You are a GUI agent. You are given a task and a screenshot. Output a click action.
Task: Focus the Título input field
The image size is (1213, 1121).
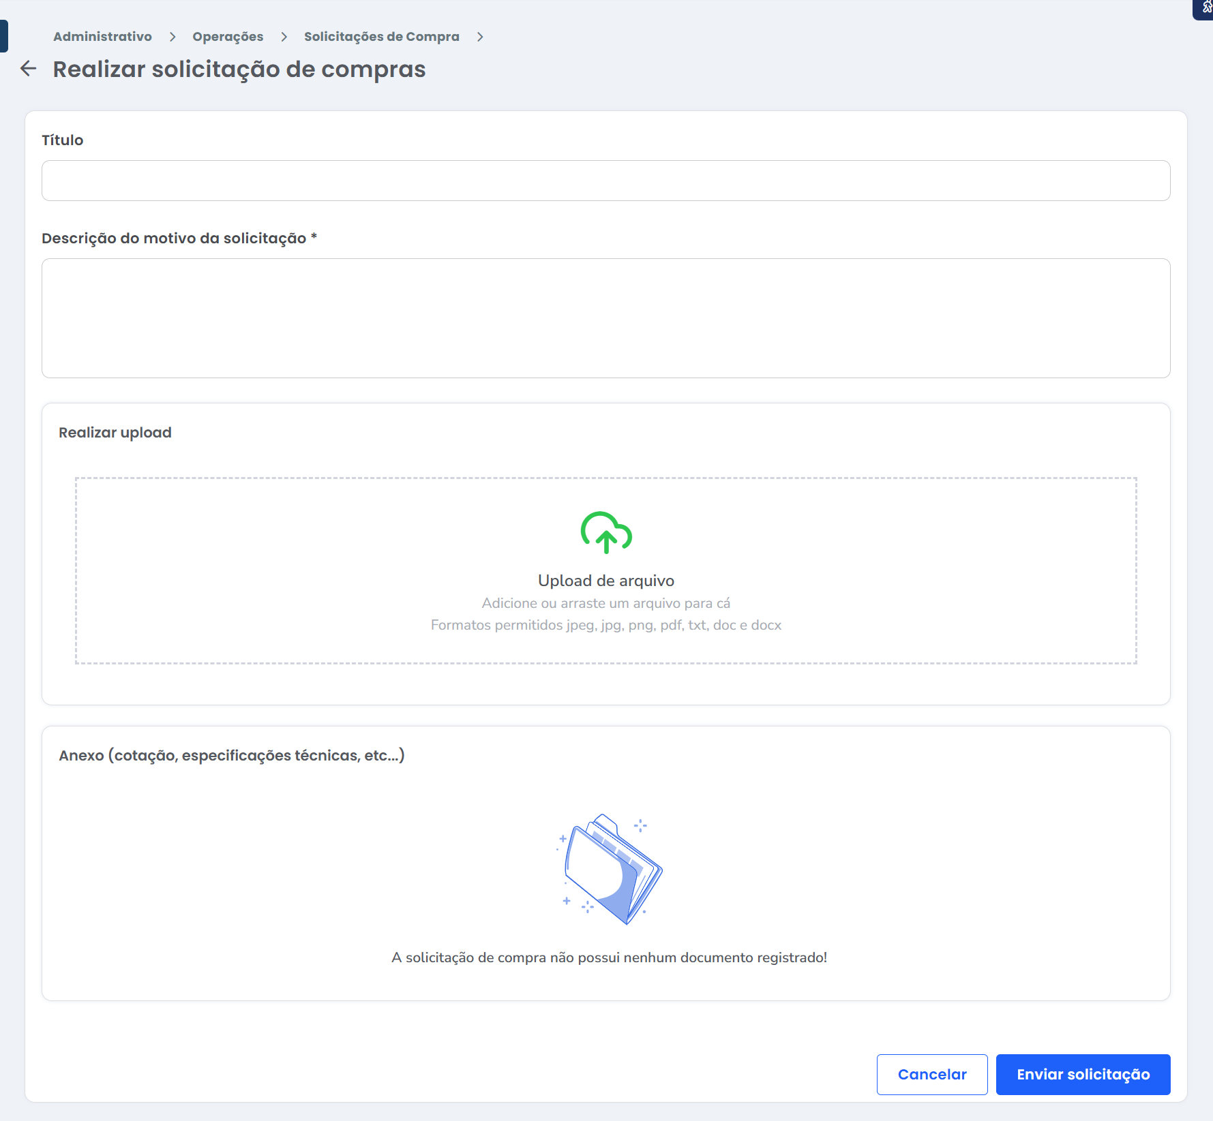coord(605,181)
